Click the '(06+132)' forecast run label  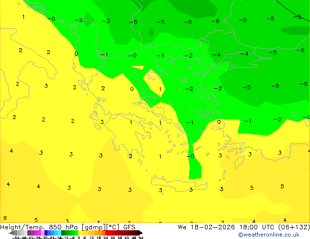coord(294,227)
